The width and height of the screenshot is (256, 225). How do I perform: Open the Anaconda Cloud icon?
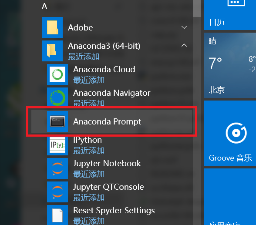(x=57, y=74)
